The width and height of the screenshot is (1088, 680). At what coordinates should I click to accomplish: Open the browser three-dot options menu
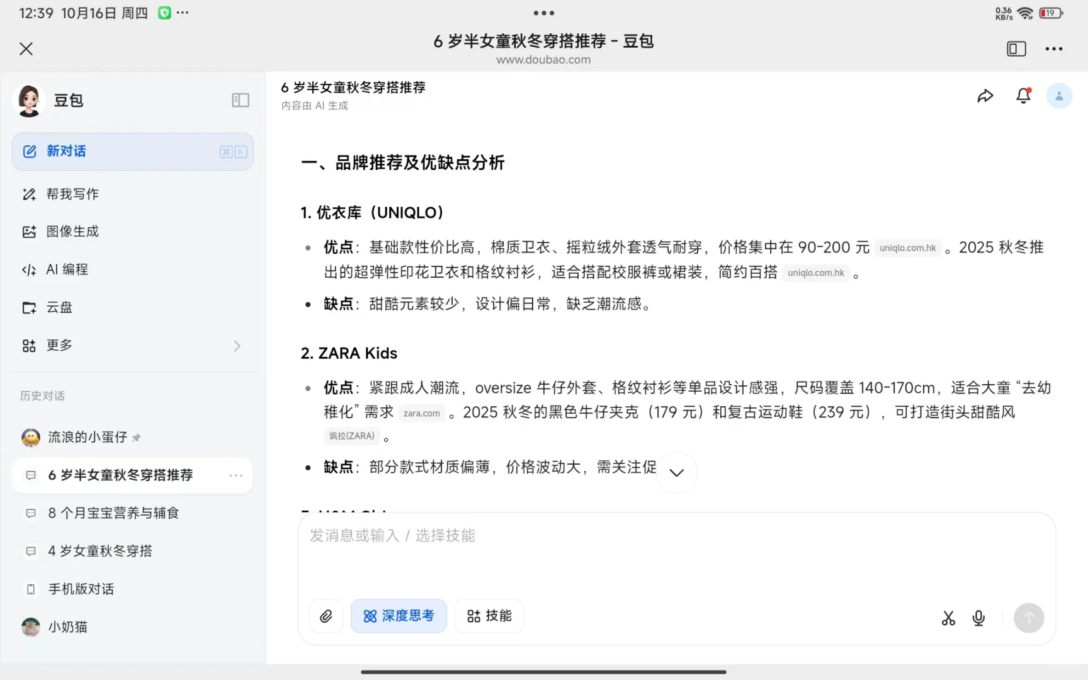pyautogui.click(x=1053, y=48)
